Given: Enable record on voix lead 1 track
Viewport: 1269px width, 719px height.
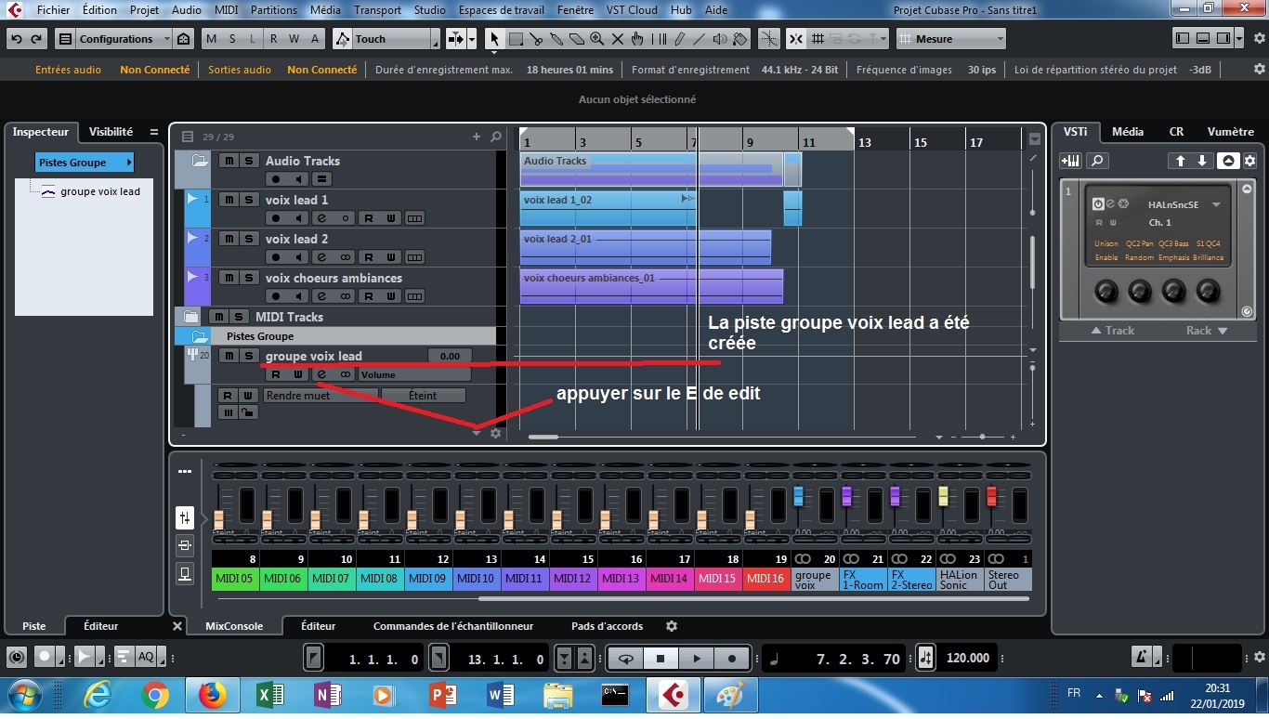Looking at the screenshot, I should click(x=276, y=218).
